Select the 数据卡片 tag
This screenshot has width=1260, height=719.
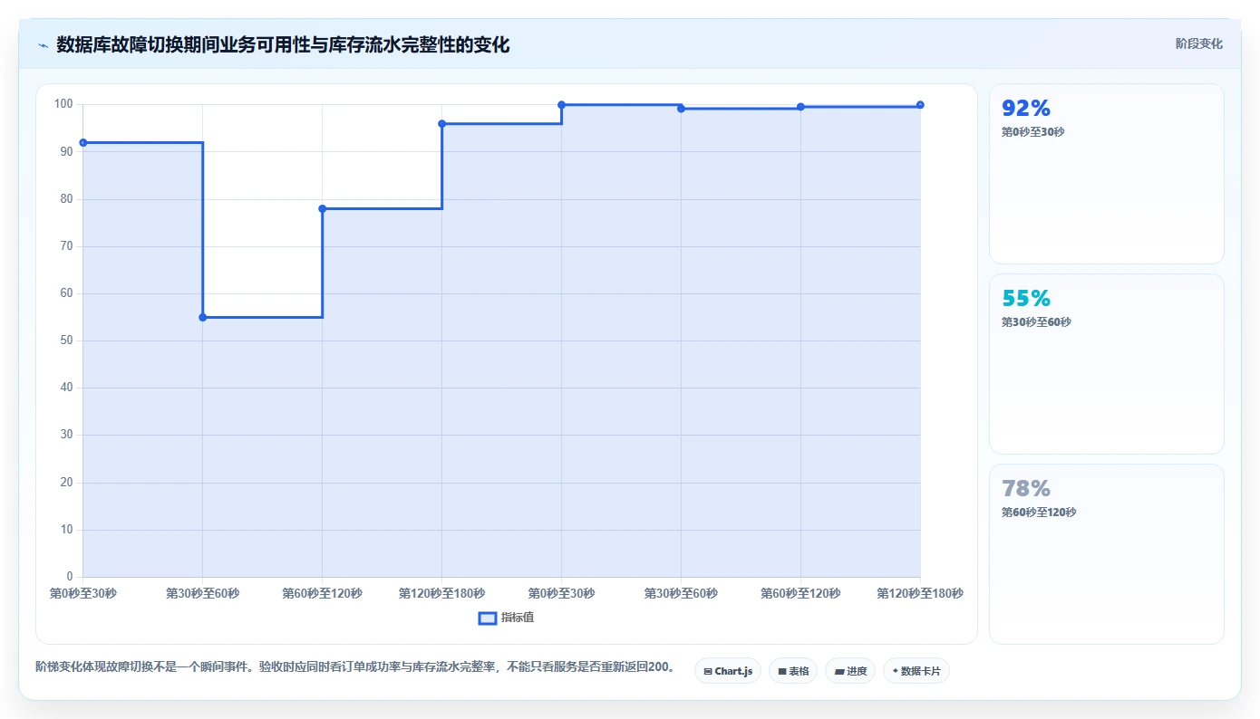[x=916, y=671]
